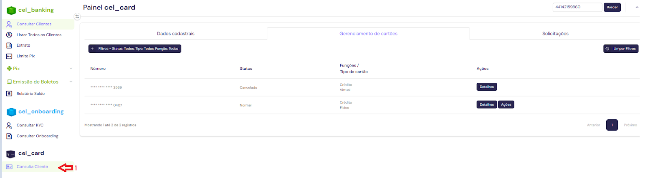Select Consulta Cliente under cel_card

click(x=32, y=167)
